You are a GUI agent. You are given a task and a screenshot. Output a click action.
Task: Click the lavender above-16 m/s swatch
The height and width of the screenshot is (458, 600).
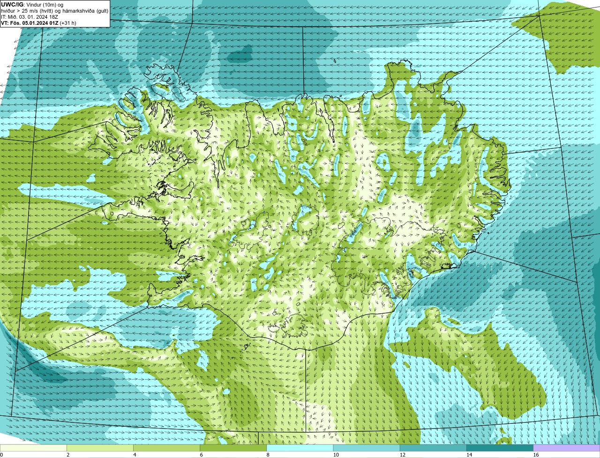567,448
